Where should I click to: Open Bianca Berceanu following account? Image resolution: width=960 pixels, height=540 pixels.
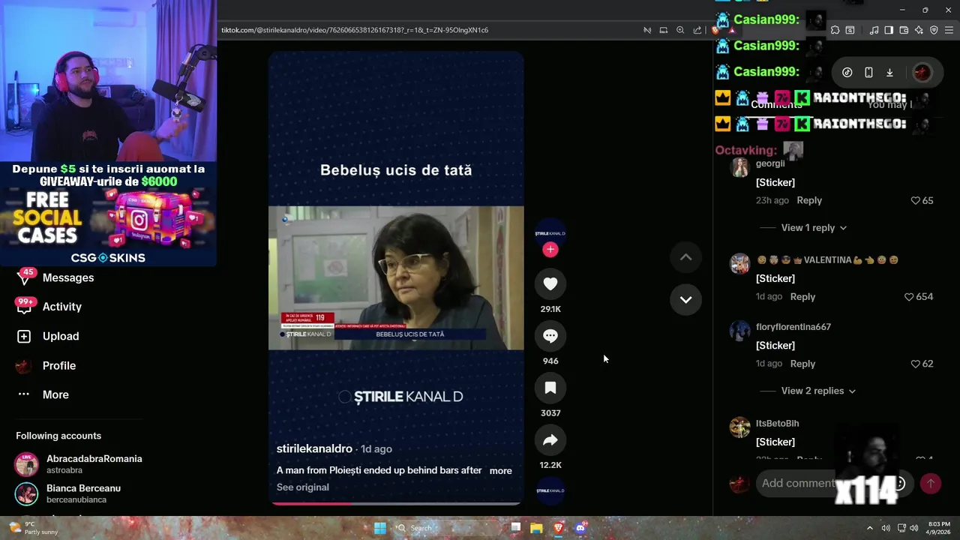point(67,493)
